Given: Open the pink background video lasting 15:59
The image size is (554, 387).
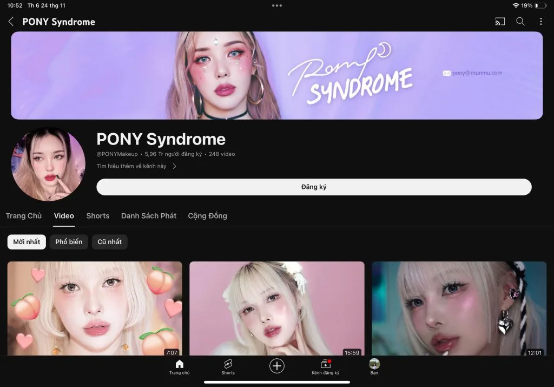Looking at the screenshot, I should (x=277, y=309).
